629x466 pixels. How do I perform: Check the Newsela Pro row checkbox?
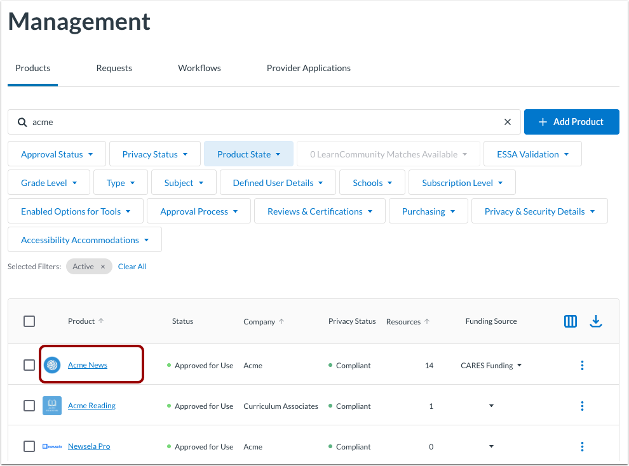click(x=29, y=446)
